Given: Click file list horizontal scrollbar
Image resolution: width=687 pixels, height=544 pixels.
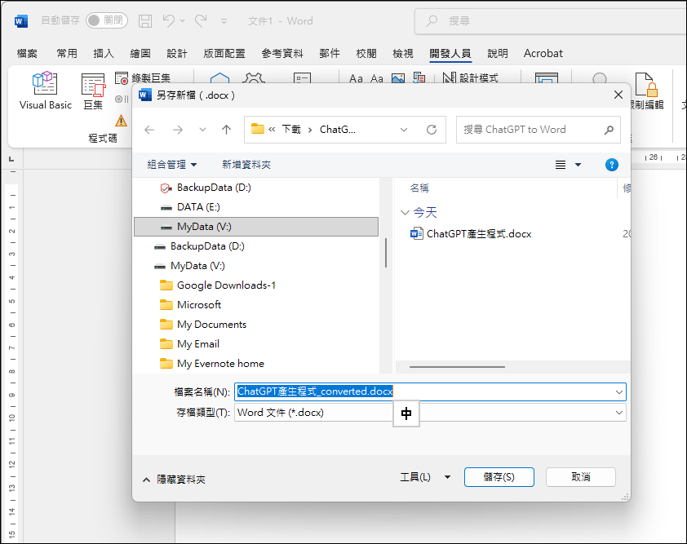Looking at the screenshot, I should click(457, 367).
